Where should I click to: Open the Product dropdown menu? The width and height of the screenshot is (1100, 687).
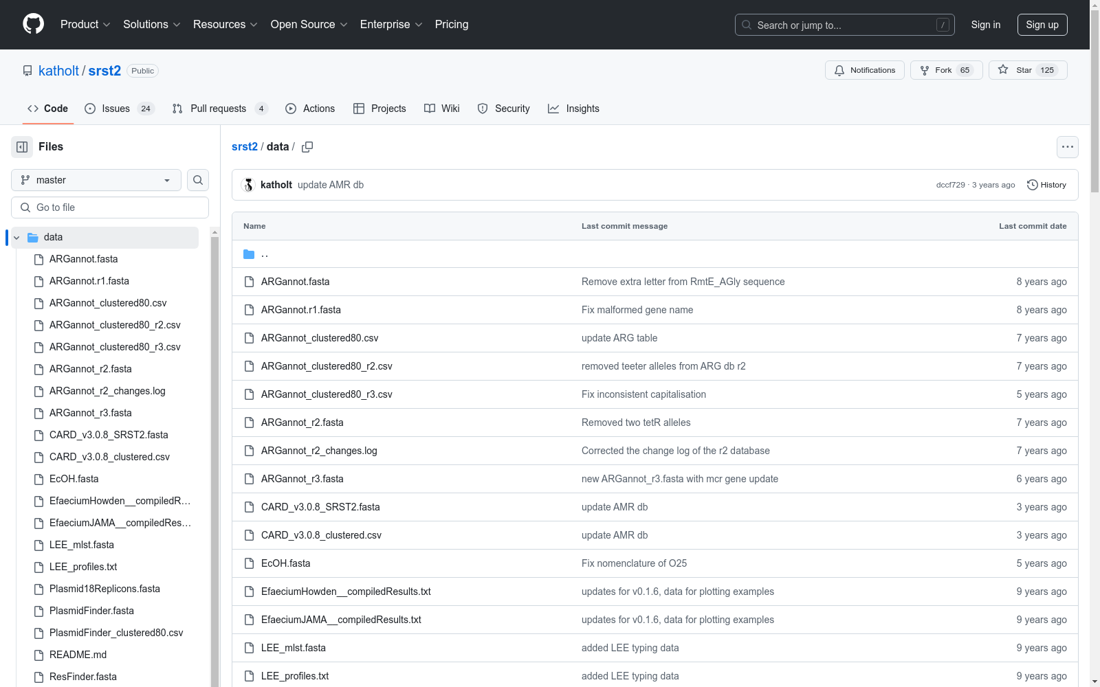[x=85, y=24]
